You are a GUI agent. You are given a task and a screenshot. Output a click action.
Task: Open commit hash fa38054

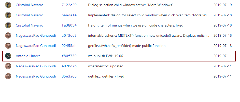coord(69,25)
